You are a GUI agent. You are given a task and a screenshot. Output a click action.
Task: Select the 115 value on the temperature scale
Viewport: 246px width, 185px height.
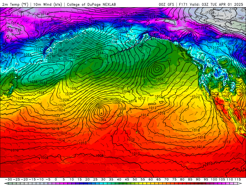tap(237, 179)
